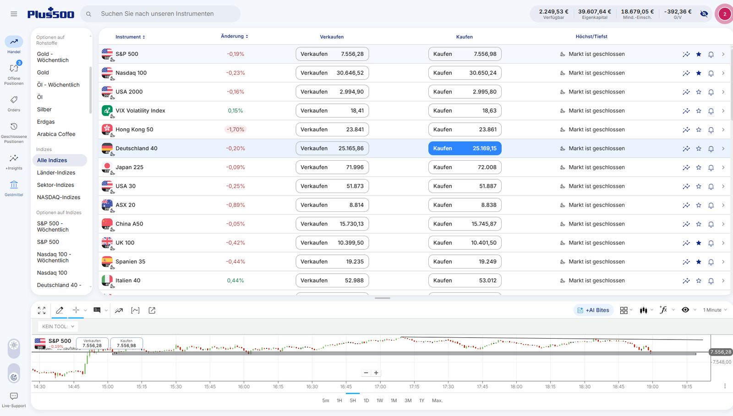This screenshot has height=416, width=733.
Task: Remove S&P 500 from favorites
Action: tap(699, 54)
